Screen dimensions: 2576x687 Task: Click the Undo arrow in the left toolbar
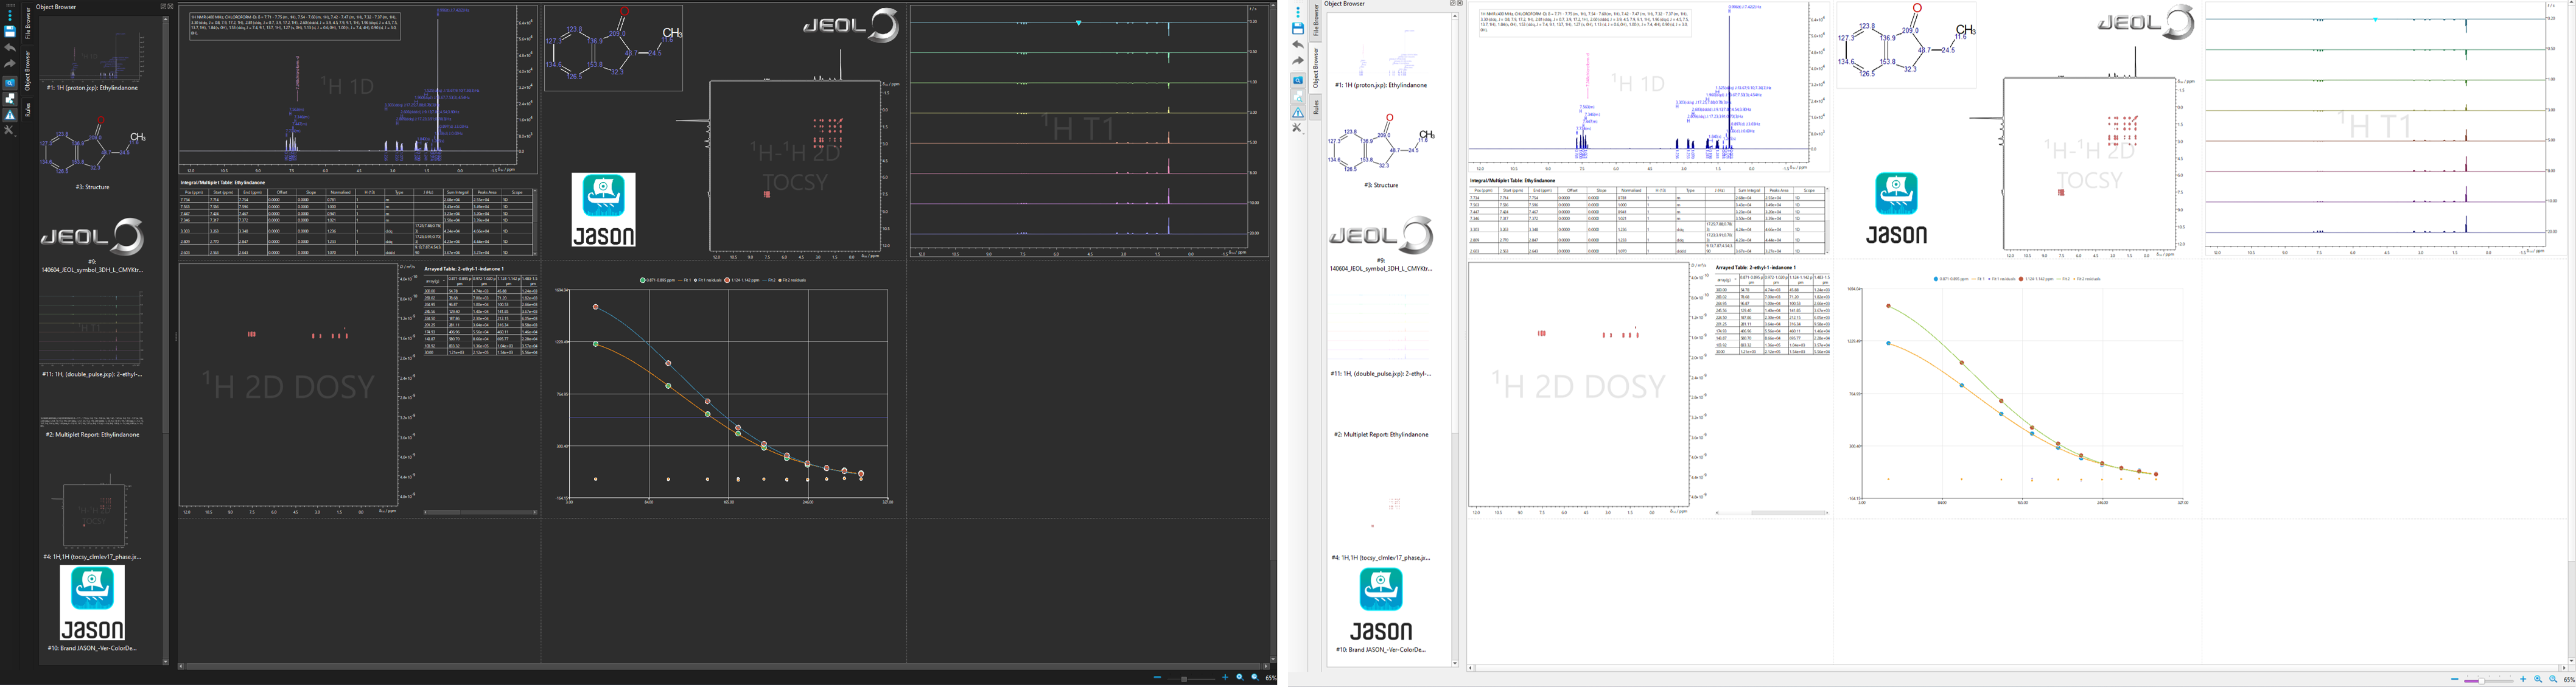click(10, 47)
